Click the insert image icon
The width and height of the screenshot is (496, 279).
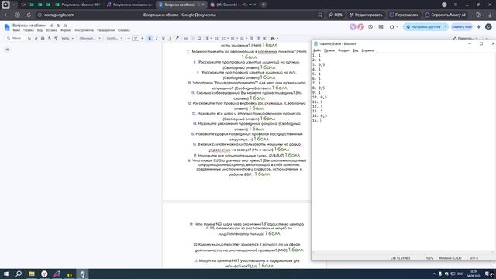(x=199, y=39)
